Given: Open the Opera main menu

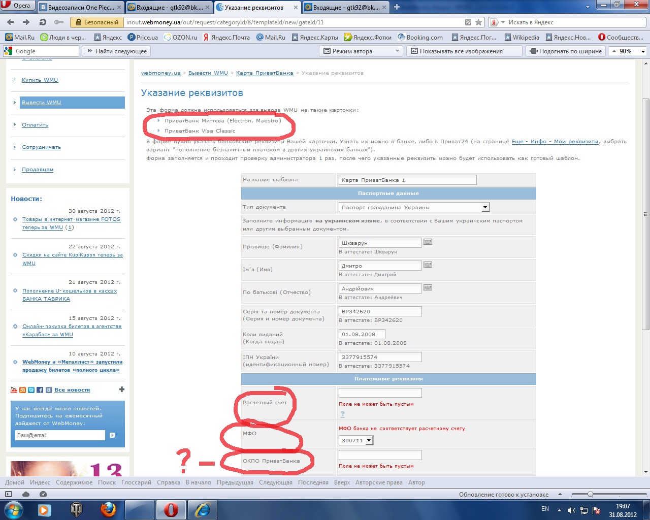Looking at the screenshot, I should (x=17, y=6).
